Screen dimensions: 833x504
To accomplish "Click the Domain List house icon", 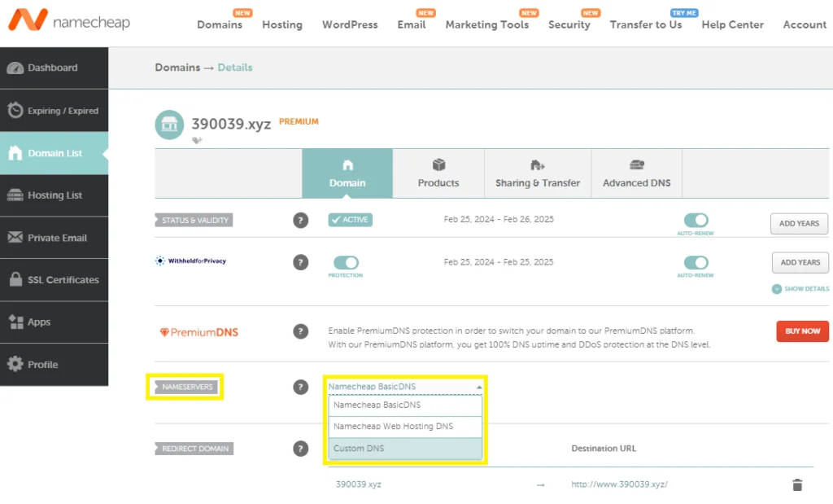I will point(15,153).
